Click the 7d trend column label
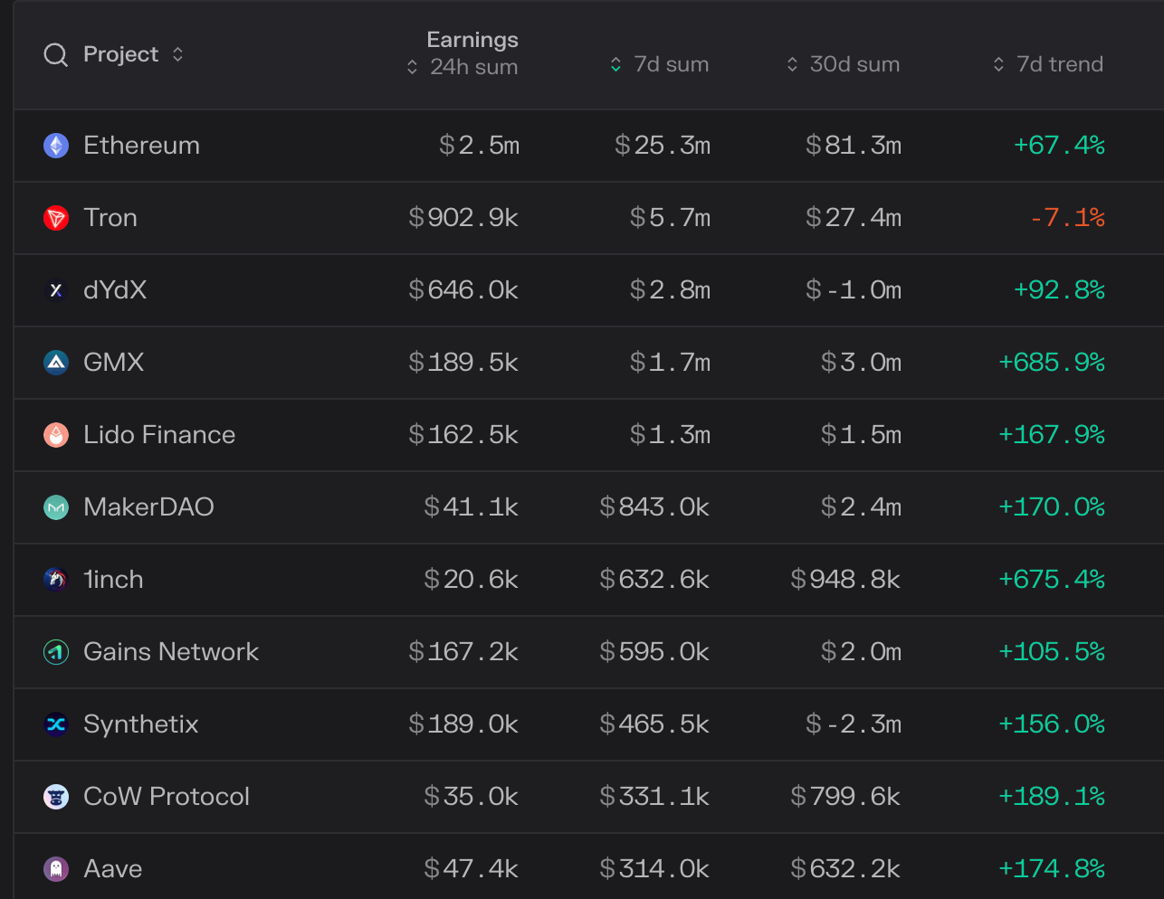Screen dimensions: 1164x899 click(x=1060, y=64)
